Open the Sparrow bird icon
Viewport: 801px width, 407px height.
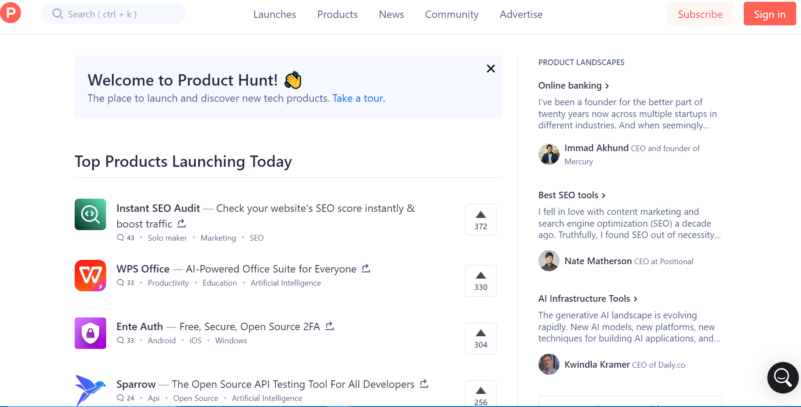pos(90,390)
